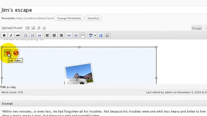Apply blockquote formatting

point(39,35)
